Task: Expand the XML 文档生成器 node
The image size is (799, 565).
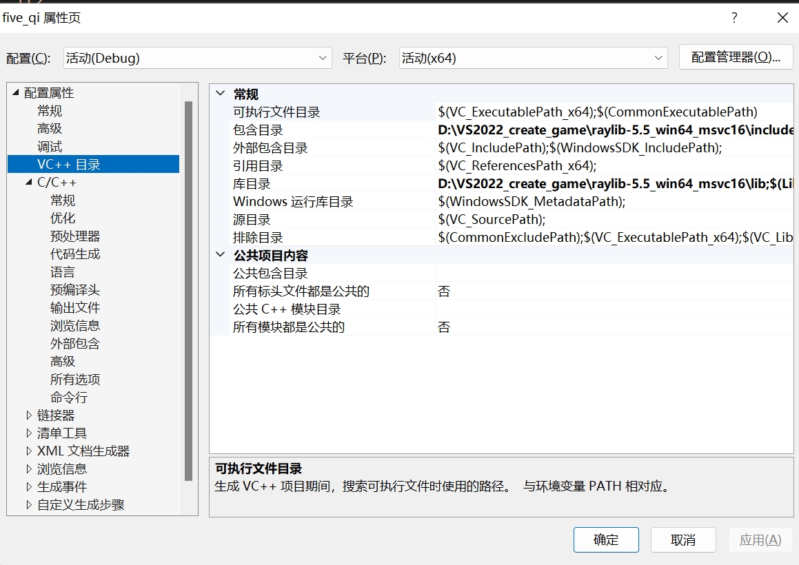Action: [29, 451]
